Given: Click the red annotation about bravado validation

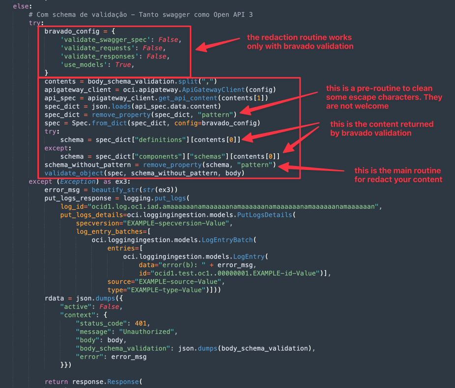Looking at the screenshot, I should pyautogui.click(x=300, y=42).
